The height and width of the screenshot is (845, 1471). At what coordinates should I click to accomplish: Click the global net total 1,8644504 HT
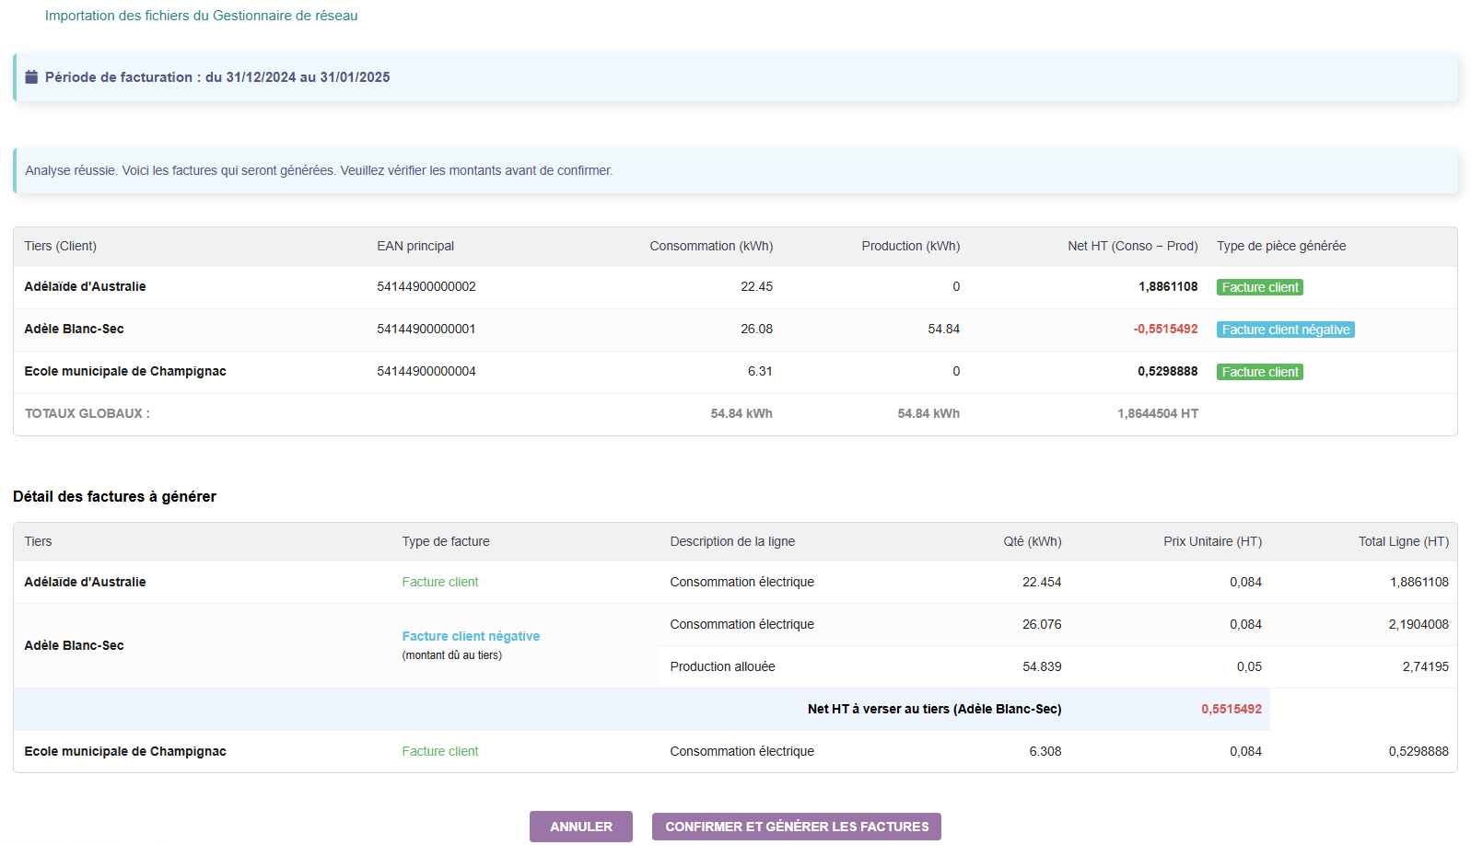(x=1158, y=413)
